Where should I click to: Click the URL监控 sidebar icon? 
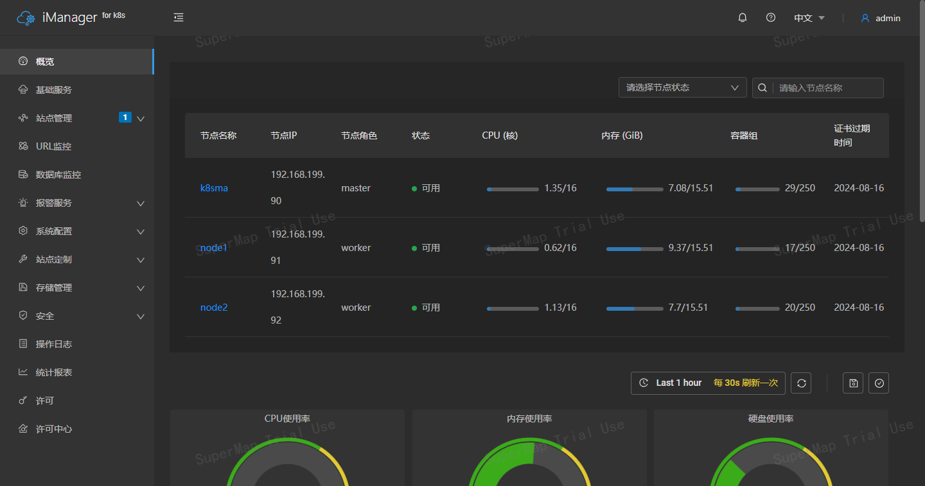pyautogui.click(x=23, y=146)
